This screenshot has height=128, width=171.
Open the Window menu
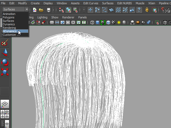pyautogui.click(x=62, y=3)
